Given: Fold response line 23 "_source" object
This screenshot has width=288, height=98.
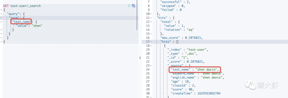Looking at the screenshot, I should point(151,65).
